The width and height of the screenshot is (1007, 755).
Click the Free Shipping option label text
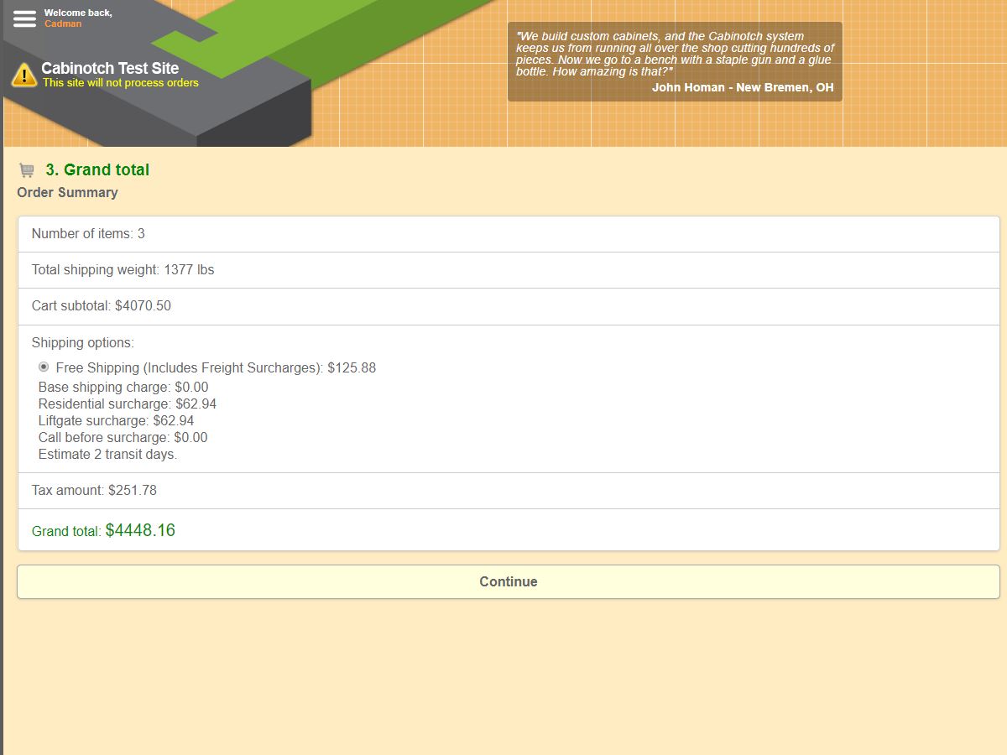216,367
